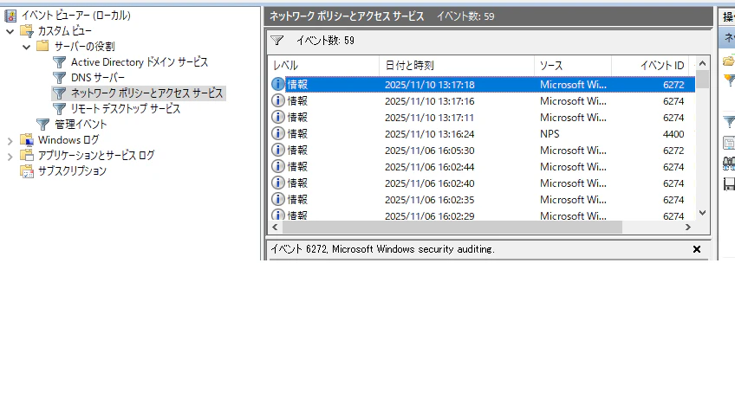The width and height of the screenshot is (735, 398).
Task: Select event row dated 2025/11/06 16:02:40
Action: pos(482,183)
